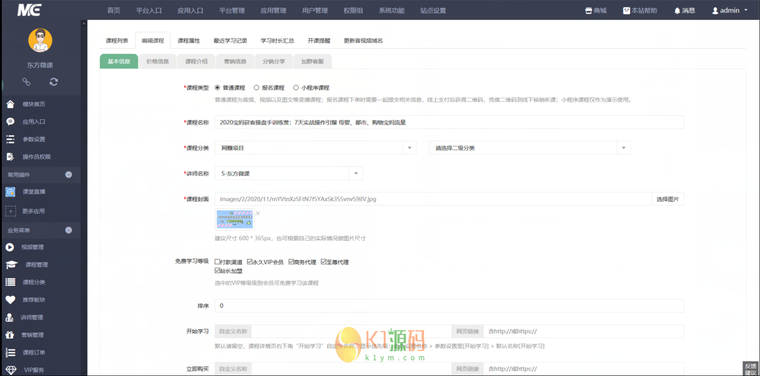
Task: Switch to 最近学习记录 tab
Action: [x=230, y=41]
